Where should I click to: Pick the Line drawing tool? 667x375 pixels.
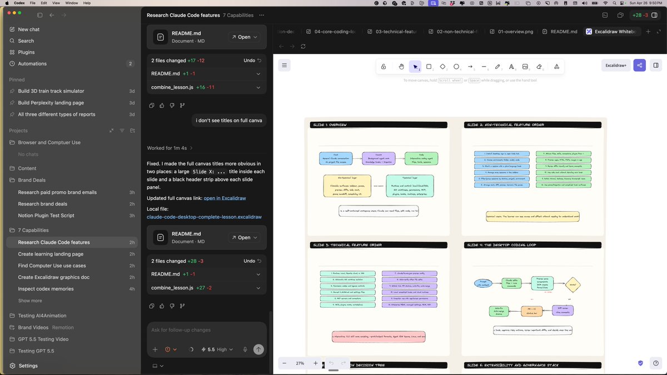tap(484, 67)
